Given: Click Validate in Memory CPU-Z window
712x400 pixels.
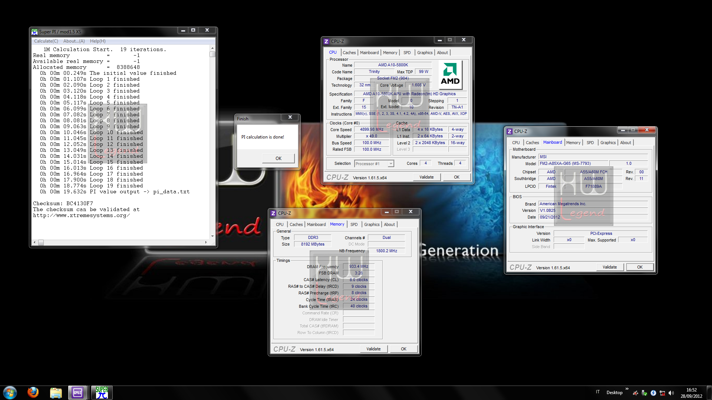Looking at the screenshot, I should tap(373, 349).
